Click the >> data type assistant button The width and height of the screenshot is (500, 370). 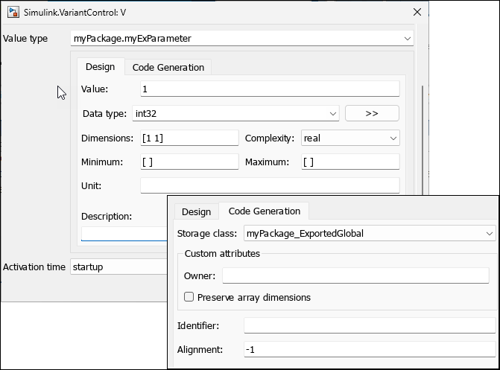(x=372, y=114)
